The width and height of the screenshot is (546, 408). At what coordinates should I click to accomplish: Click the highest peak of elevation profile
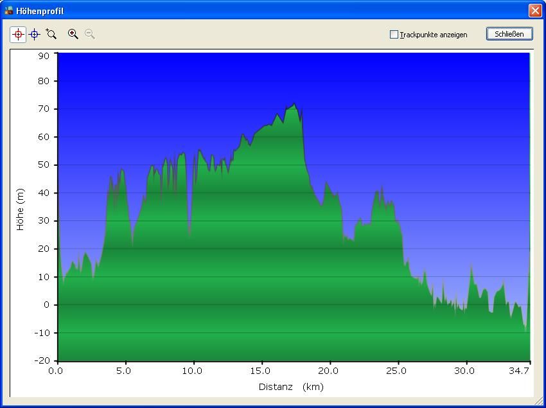click(294, 105)
